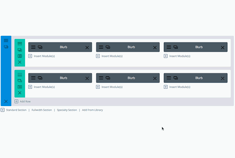The image size is (235, 158).
Task: Insert module in second row right column
Action: point(177,87)
